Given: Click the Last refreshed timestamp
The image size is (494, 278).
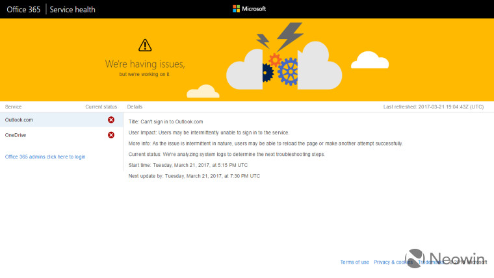Looking at the screenshot, I should coord(433,107).
